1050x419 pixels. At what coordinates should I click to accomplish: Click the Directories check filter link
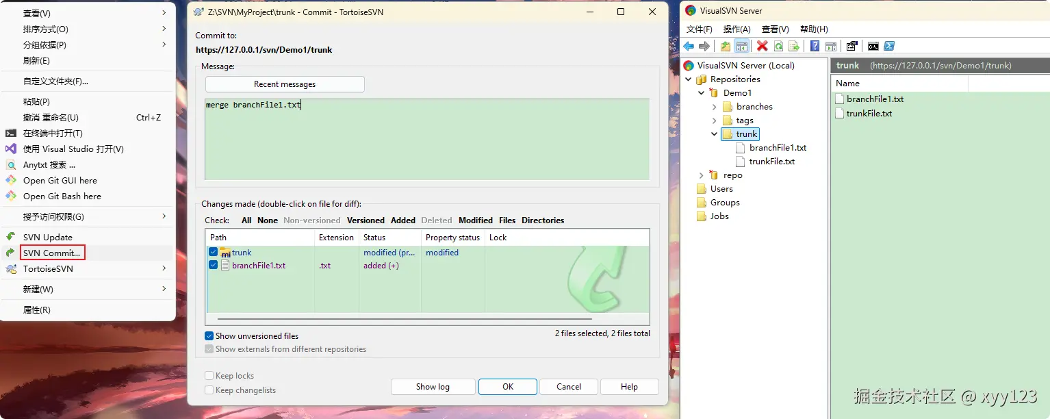coord(543,220)
